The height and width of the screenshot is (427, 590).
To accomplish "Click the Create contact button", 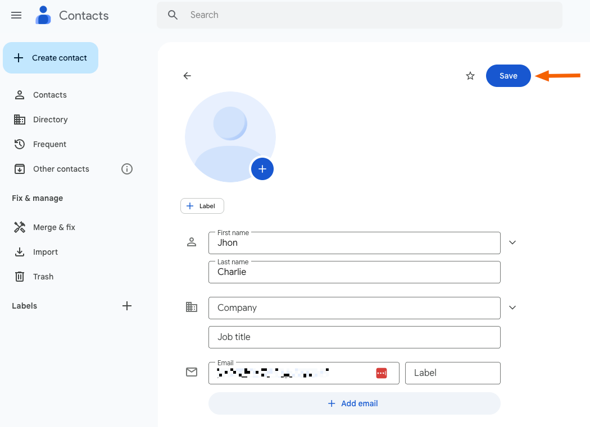I will coord(51,58).
